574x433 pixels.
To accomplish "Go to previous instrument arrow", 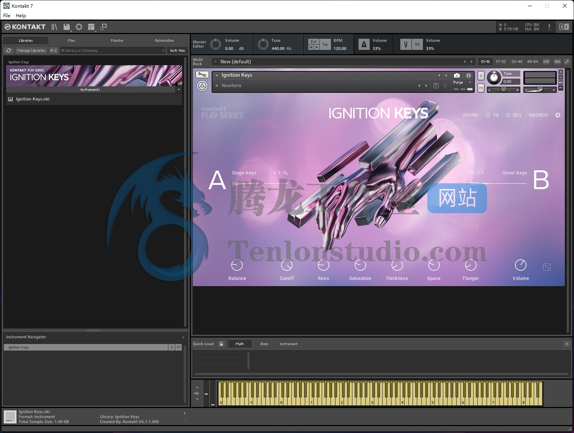I will 439,75.
